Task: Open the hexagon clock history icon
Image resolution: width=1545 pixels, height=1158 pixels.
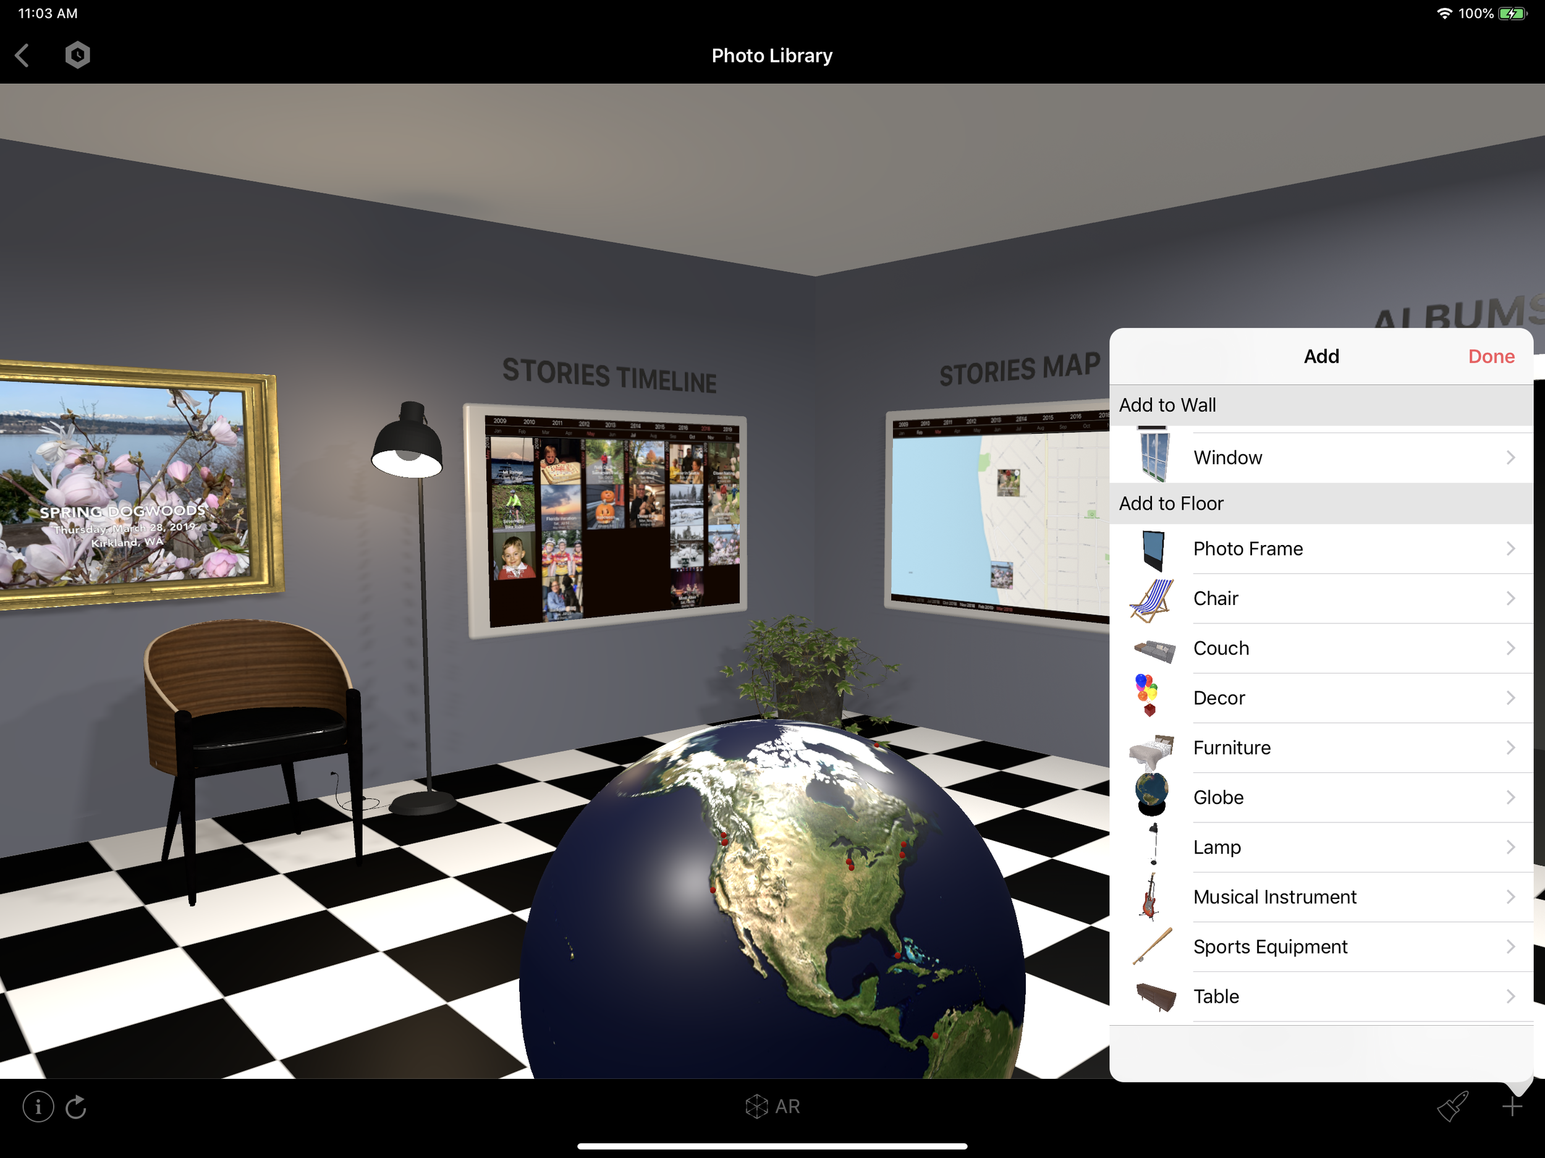Action: coord(77,54)
